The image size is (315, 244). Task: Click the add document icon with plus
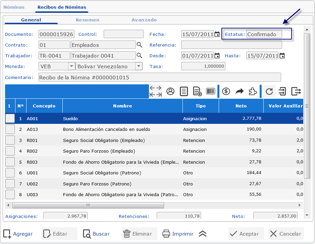pos(197,91)
